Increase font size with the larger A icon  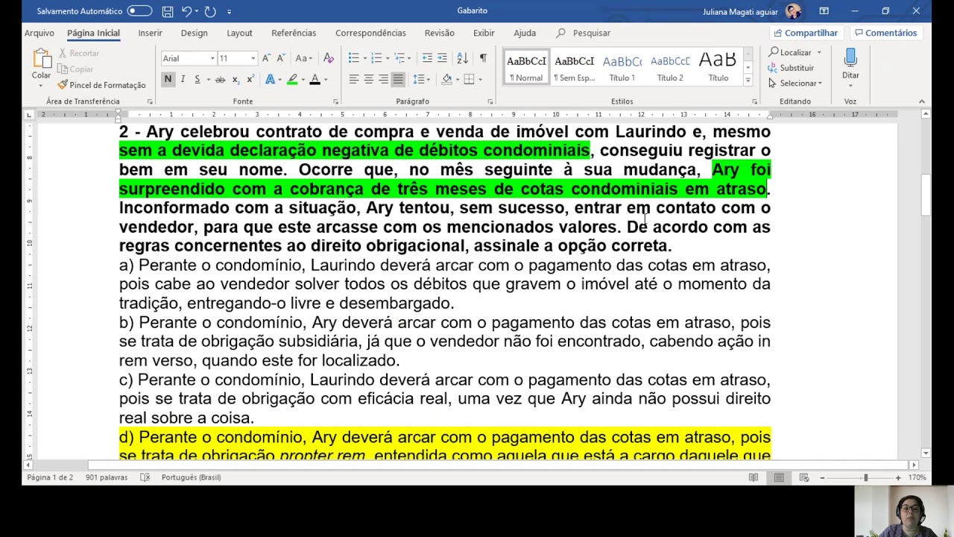tap(268, 58)
